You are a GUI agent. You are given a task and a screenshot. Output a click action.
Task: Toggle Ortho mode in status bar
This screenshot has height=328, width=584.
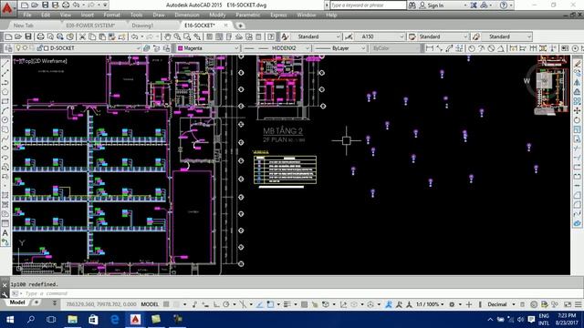pos(216,304)
